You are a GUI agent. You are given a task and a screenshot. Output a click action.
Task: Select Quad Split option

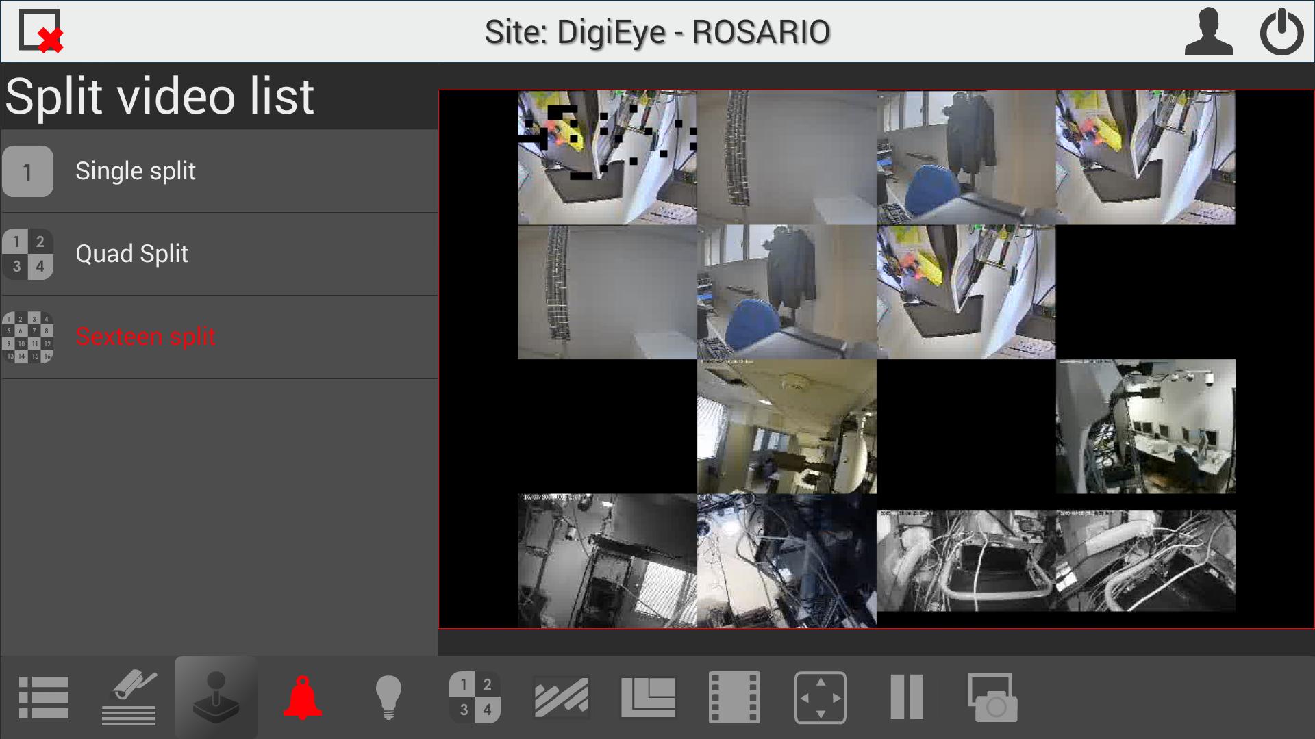click(x=219, y=254)
